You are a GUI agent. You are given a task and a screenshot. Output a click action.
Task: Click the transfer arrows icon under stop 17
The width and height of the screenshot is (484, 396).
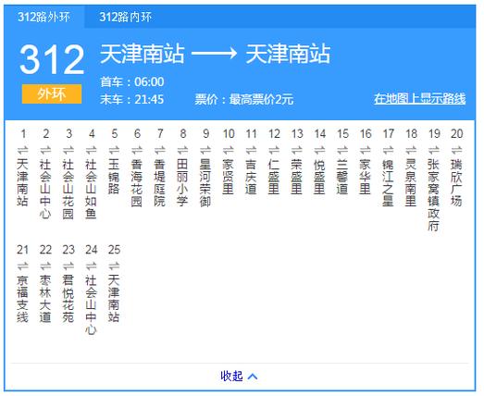pyautogui.click(x=389, y=150)
